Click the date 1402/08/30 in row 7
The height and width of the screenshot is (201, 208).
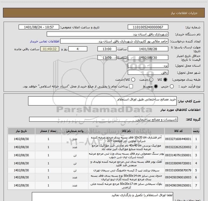pyautogui.click(x=21, y=185)
